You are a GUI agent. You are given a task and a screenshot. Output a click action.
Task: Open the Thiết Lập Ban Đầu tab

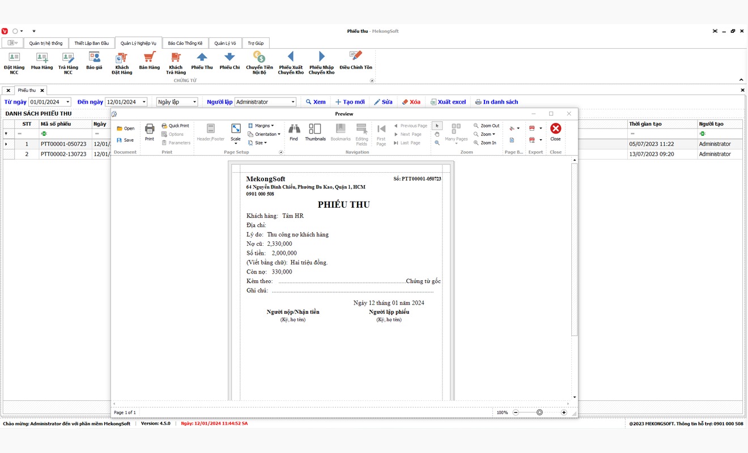91,43
